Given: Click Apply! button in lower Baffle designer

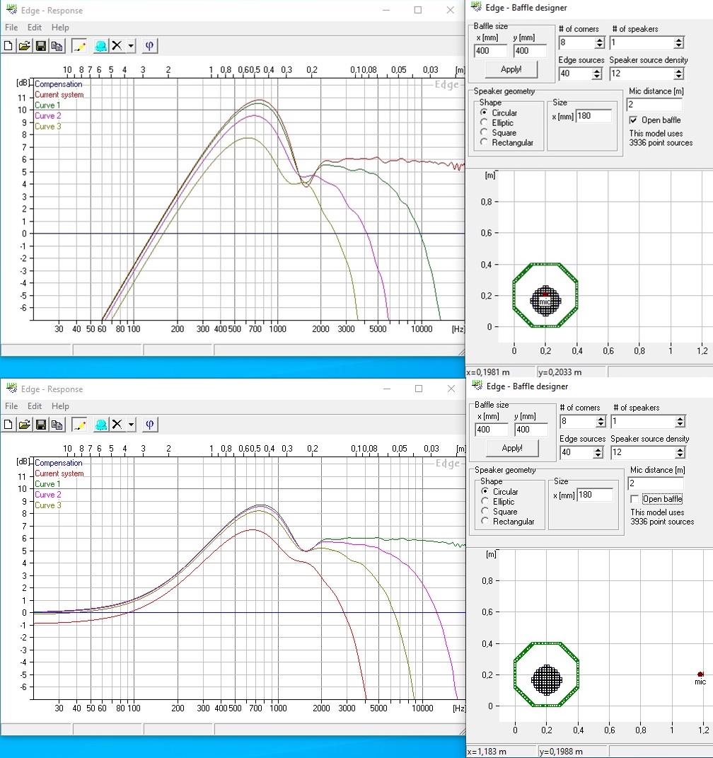Looking at the screenshot, I should 512,448.
